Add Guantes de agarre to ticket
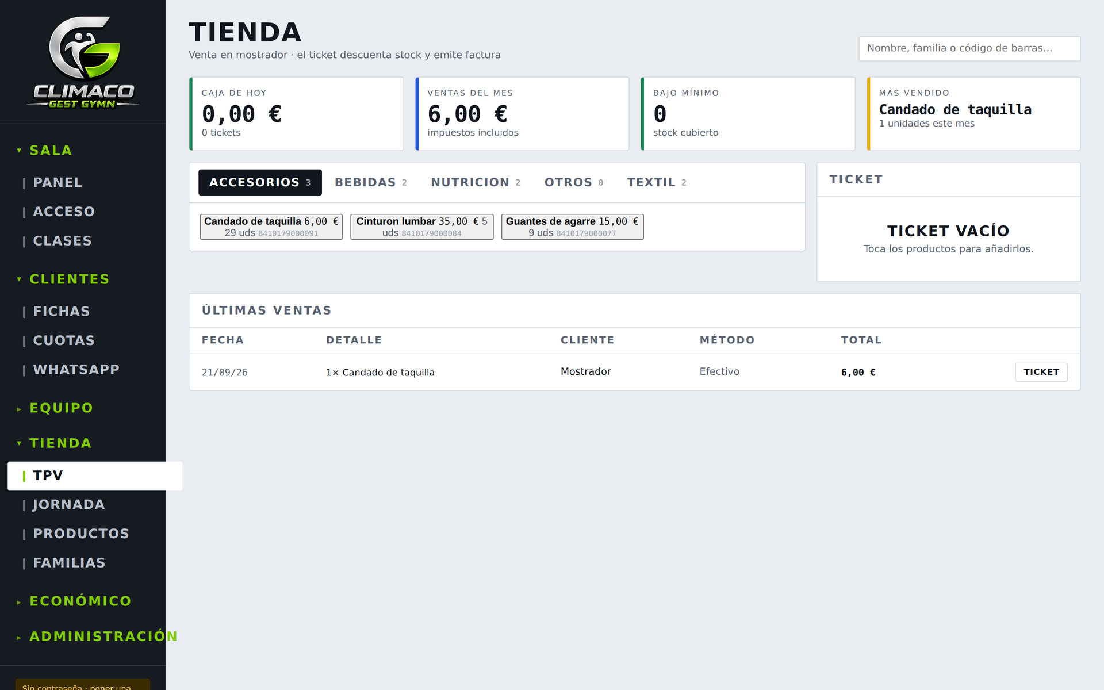This screenshot has height=690, width=1104. coord(573,227)
